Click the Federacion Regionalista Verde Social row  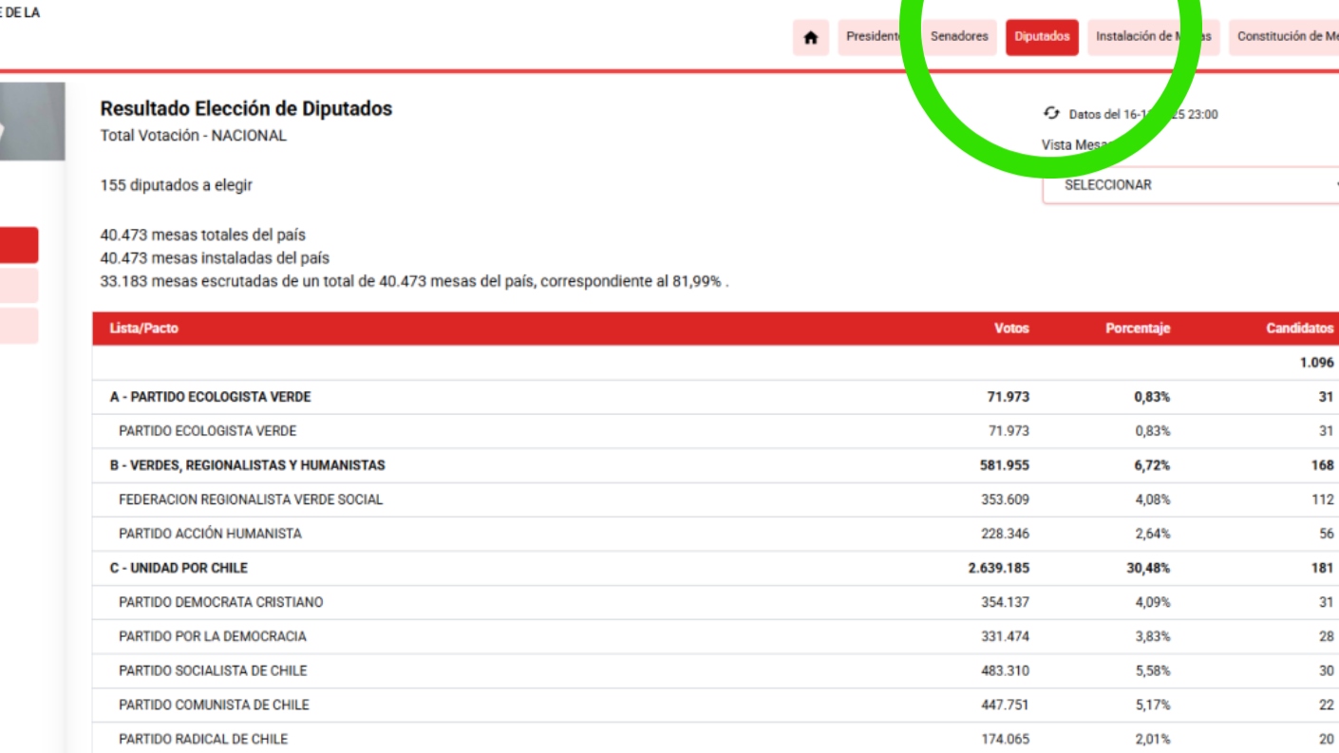[x=251, y=499]
